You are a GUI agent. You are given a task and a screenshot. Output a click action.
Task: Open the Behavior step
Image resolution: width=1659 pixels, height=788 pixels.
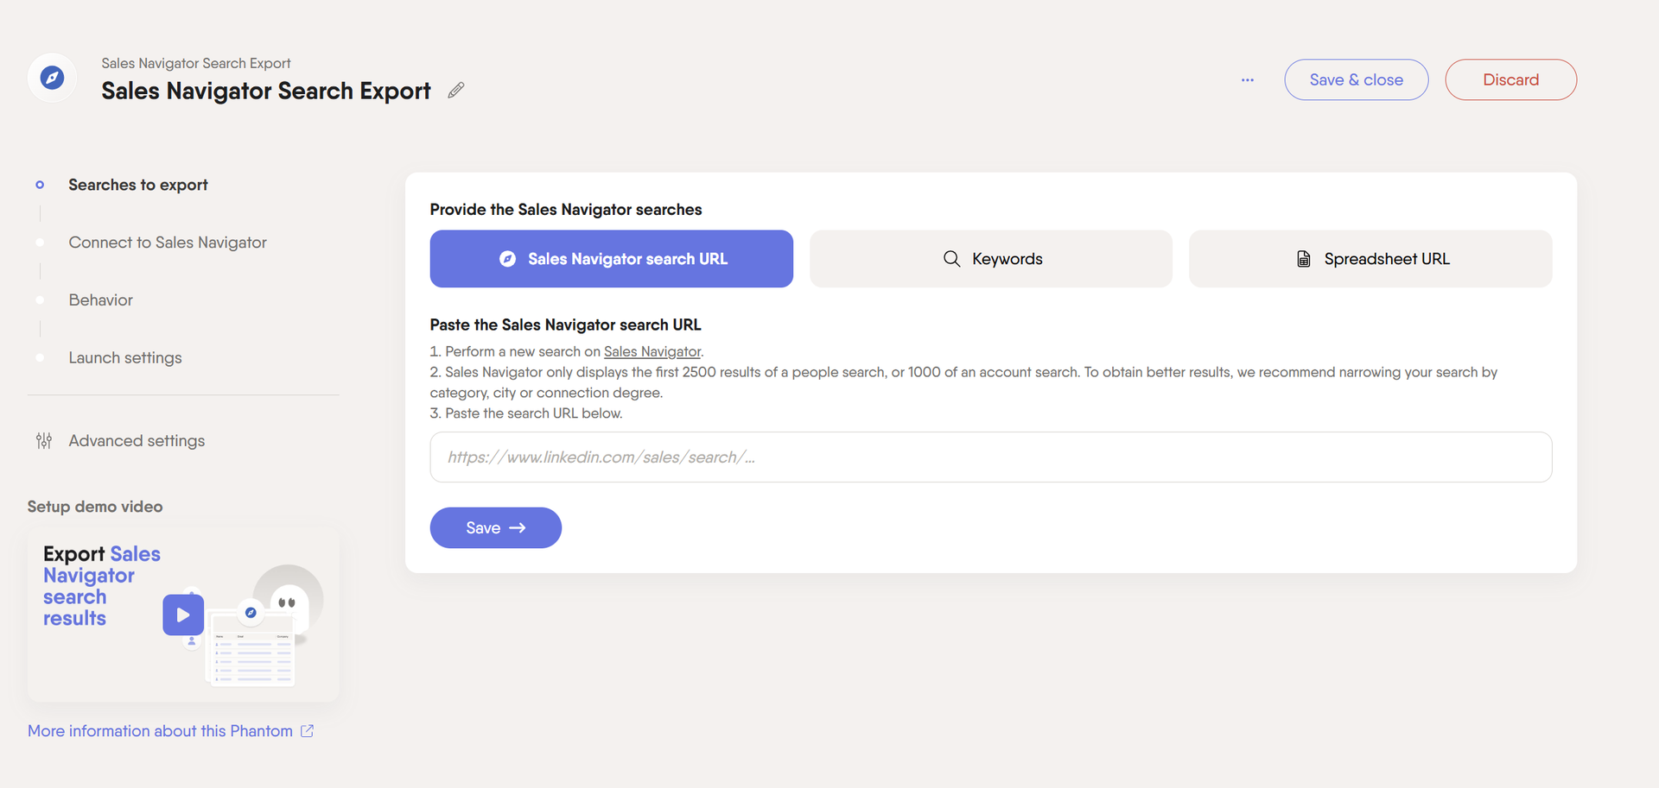coord(101,300)
